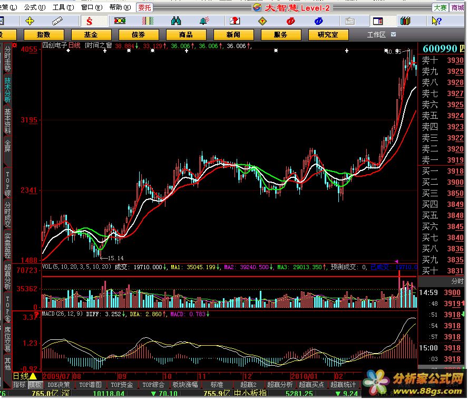The image size is (468, 399).
Task: Click the magenta triangle marker above volume
Action: pos(396,261)
